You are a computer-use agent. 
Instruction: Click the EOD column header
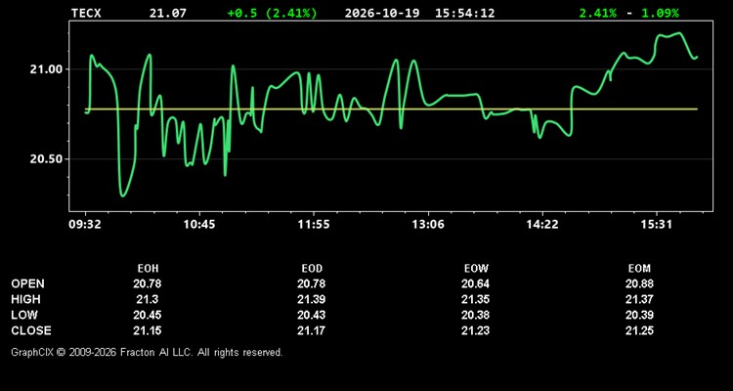pyautogui.click(x=312, y=269)
